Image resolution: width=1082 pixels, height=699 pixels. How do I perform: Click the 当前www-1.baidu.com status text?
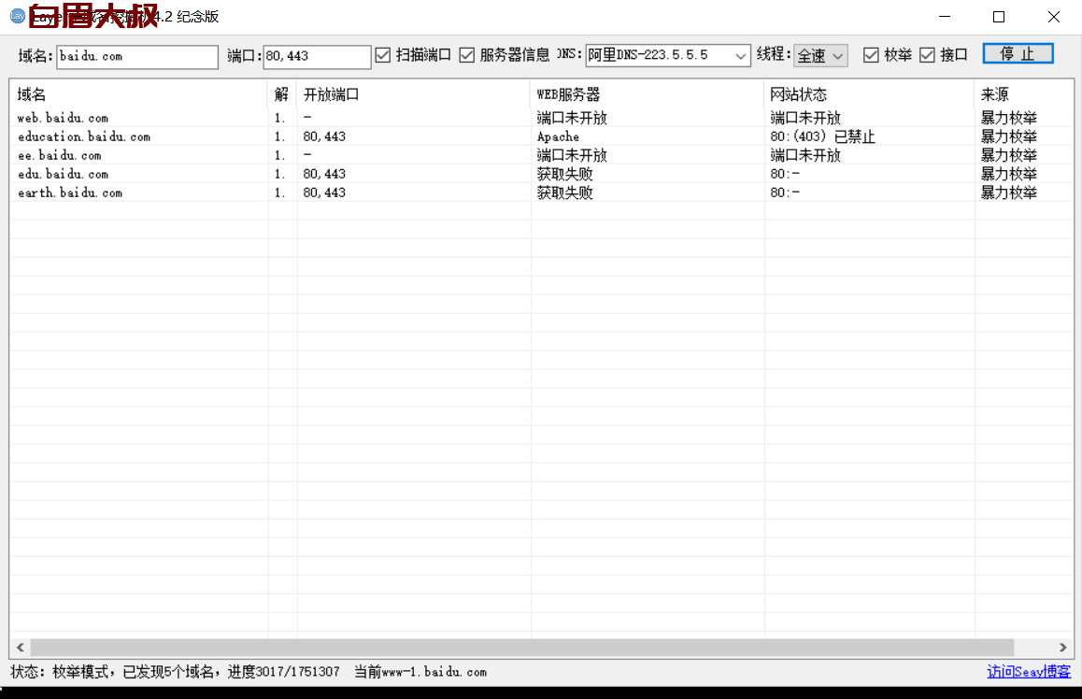click(x=420, y=671)
